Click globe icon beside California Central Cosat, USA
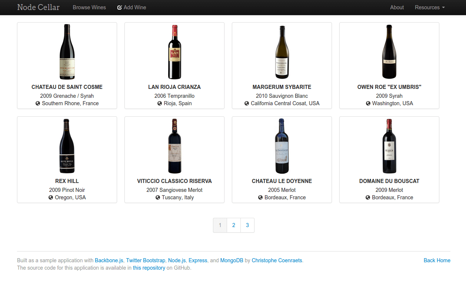The image size is (466, 283). pyautogui.click(x=247, y=103)
